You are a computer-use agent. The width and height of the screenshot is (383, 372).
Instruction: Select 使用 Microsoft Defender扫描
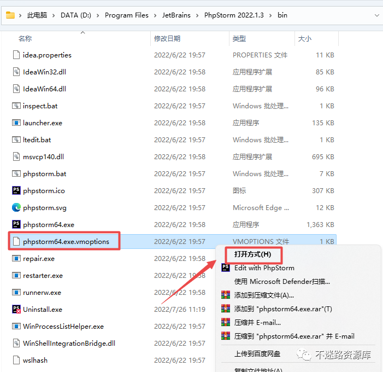click(282, 282)
